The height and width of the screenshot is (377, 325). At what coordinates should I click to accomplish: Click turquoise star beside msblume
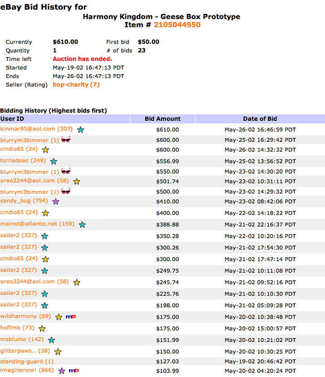(x=52, y=340)
